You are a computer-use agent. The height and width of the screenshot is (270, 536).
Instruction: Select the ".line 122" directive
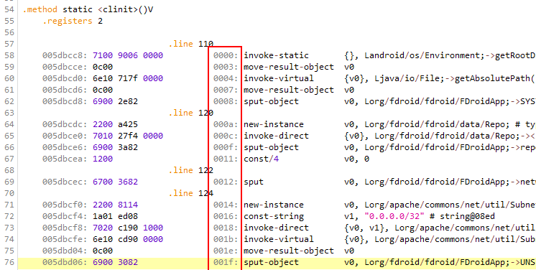(191, 170)
